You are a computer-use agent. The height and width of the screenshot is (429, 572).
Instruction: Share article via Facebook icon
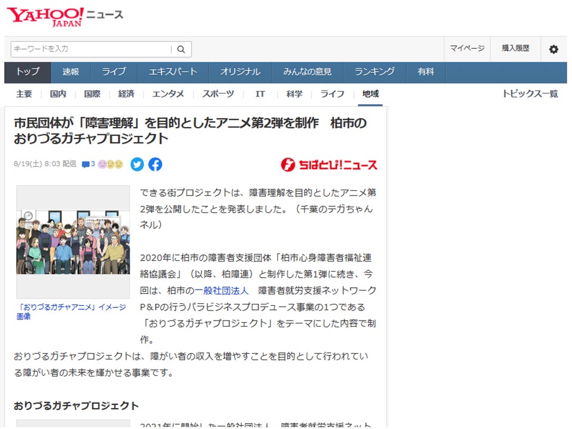tap(155, 164)
